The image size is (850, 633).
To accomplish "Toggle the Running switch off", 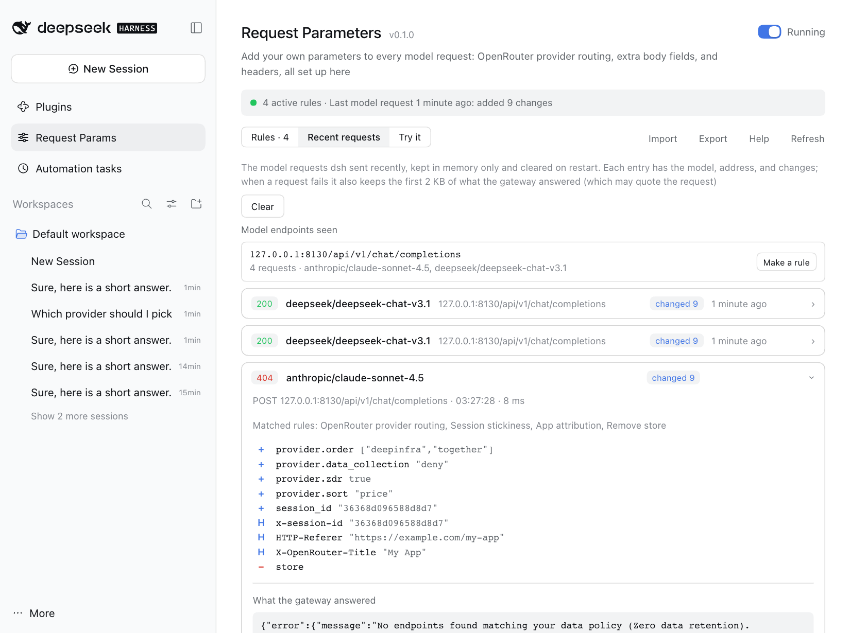I will (769, 32).
